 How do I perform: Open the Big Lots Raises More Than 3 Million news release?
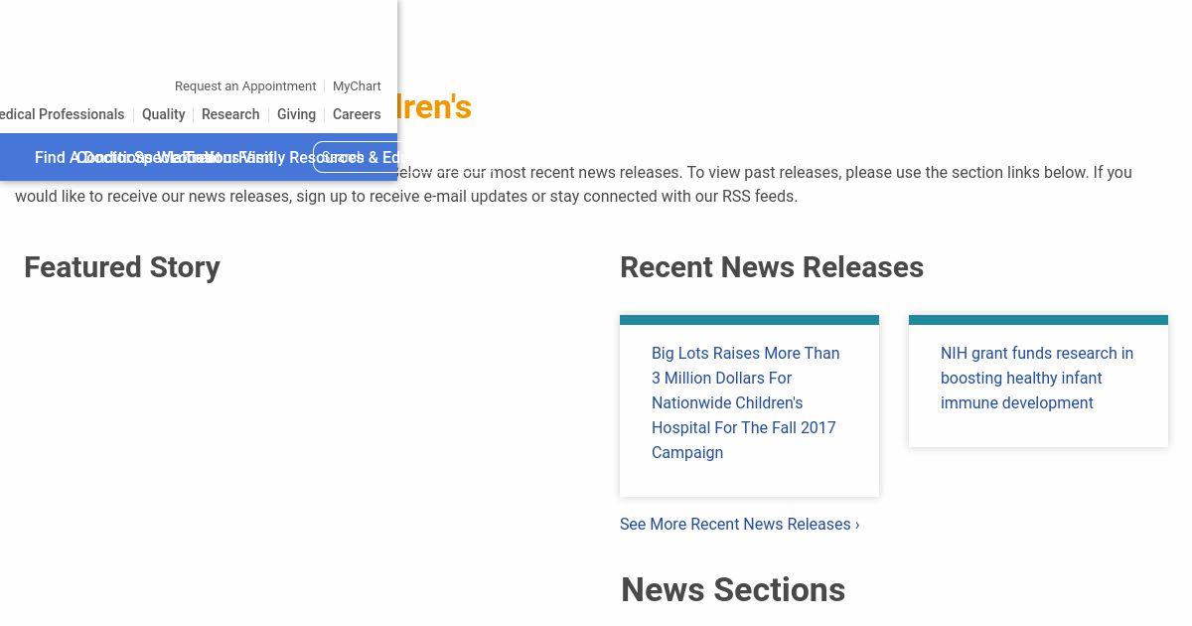coord(746,402)
